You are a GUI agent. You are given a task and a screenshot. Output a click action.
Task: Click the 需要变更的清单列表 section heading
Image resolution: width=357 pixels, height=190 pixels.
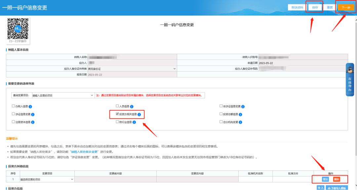click(21, 84)
